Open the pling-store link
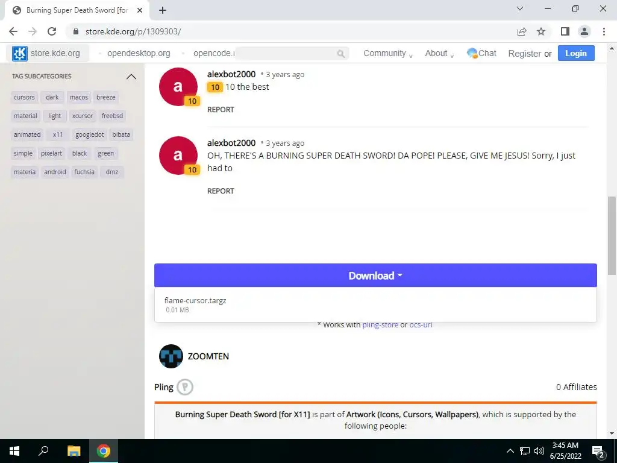The height and width of the screenshot is (463, 617). (x=380, y=325)
